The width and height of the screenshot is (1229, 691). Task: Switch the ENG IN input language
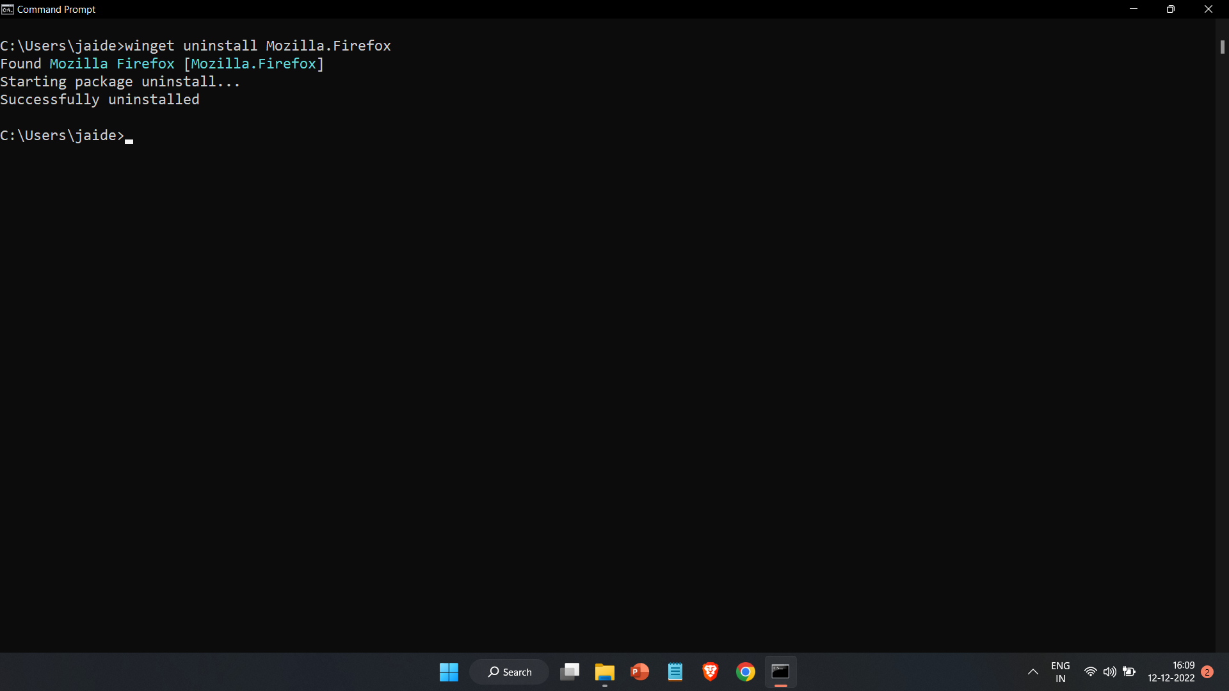point(1061,672)
